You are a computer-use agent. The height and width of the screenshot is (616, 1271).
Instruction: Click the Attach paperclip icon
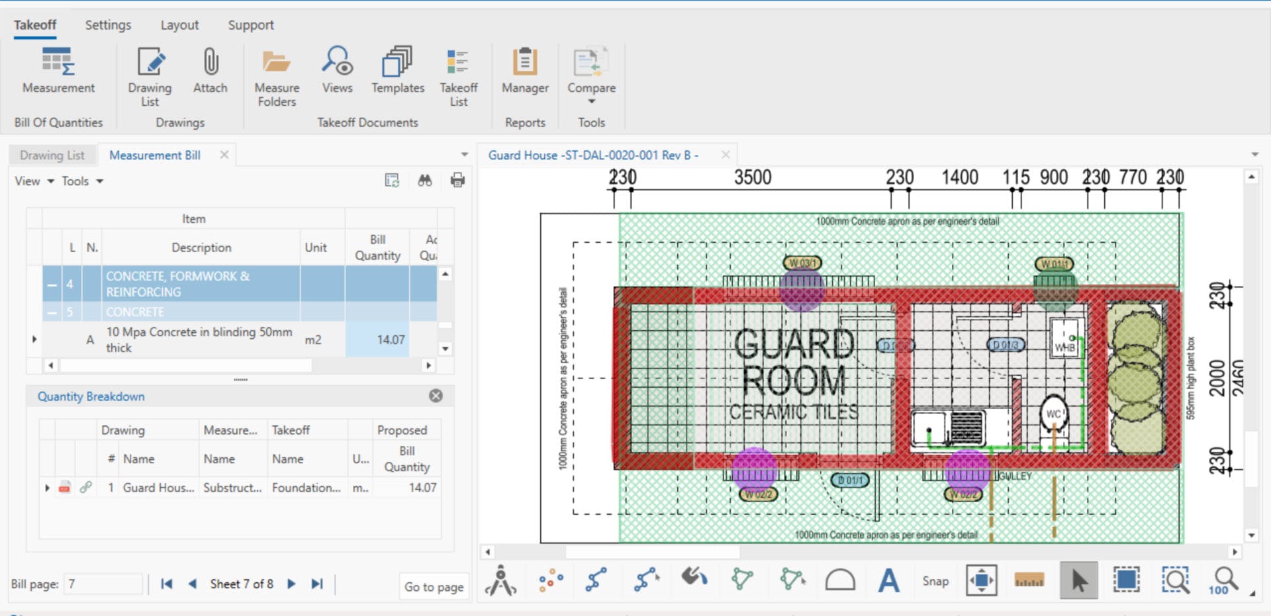click(x=210, y=71)
